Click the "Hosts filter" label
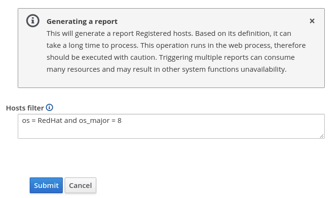The width and height of the screenshot is (331, 198). (25, 108)
